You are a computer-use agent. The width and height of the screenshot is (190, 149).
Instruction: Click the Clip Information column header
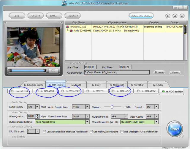click(118, 22)
